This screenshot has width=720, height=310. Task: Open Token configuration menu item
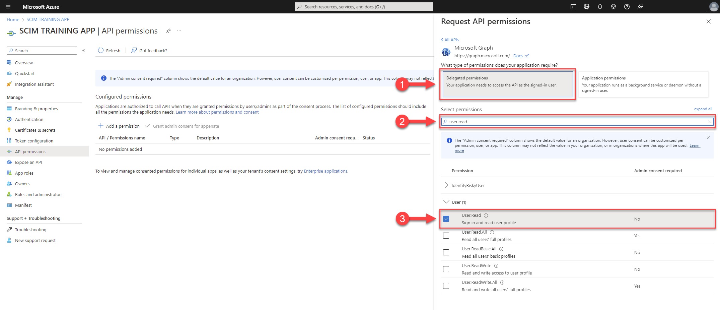(34, 141)
